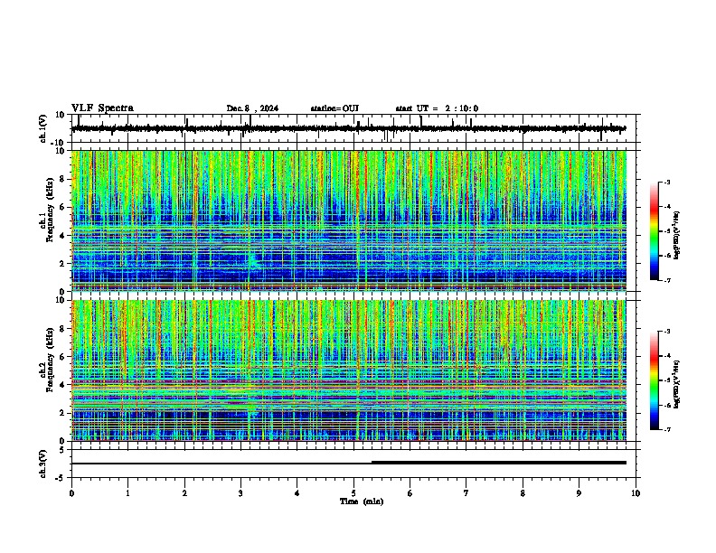Click the "4" kHz tick on ch.2 spectrogram
Screen dimensions: 716x553
[62, 385]
